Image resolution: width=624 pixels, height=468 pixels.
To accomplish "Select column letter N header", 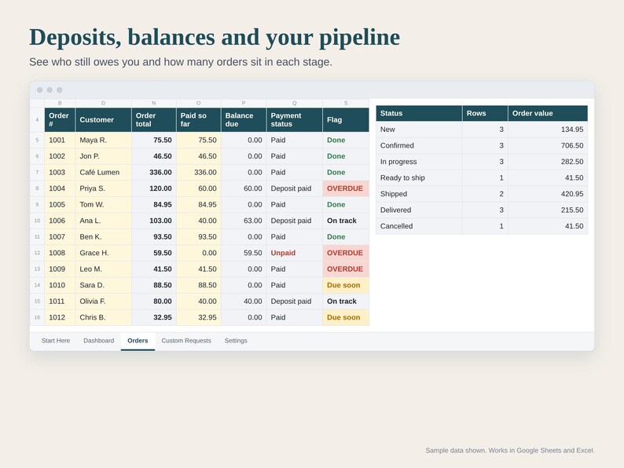I will click(x=153, y=103).
